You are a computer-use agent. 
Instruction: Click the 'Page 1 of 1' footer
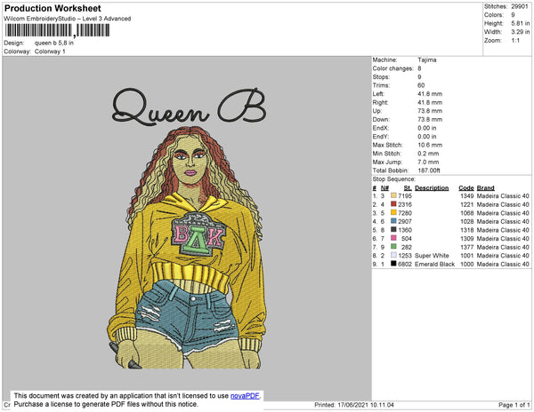coord(514,405)
